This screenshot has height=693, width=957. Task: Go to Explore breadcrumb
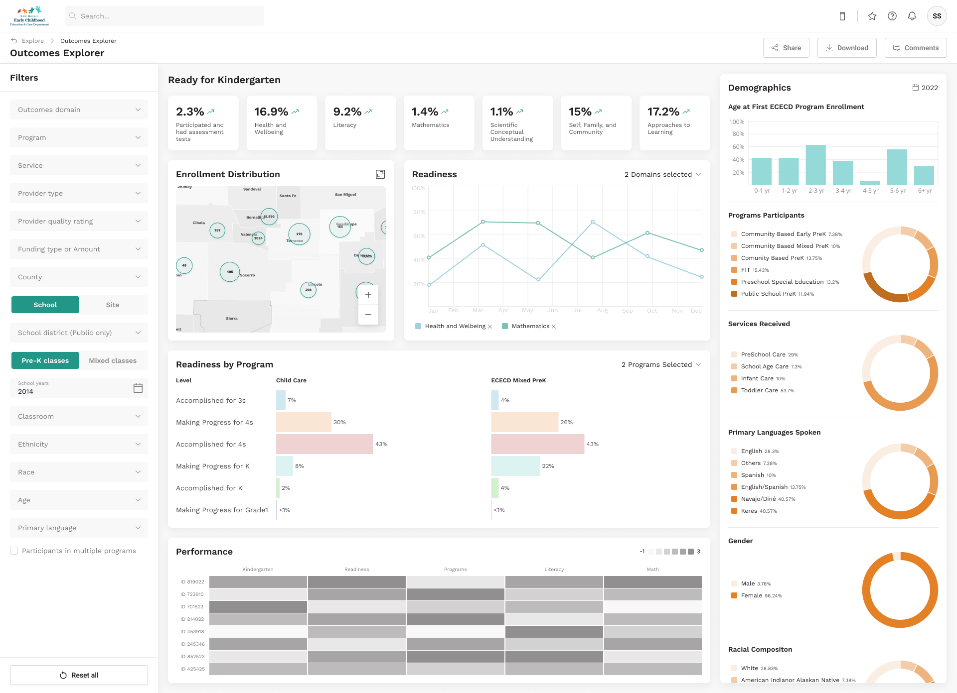(x=33, y=41)
